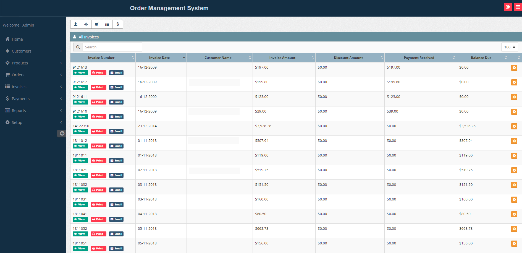Click the magnifier icon beside the search box
This screenshot has height=253, width=522.
[x=78, y=47]
